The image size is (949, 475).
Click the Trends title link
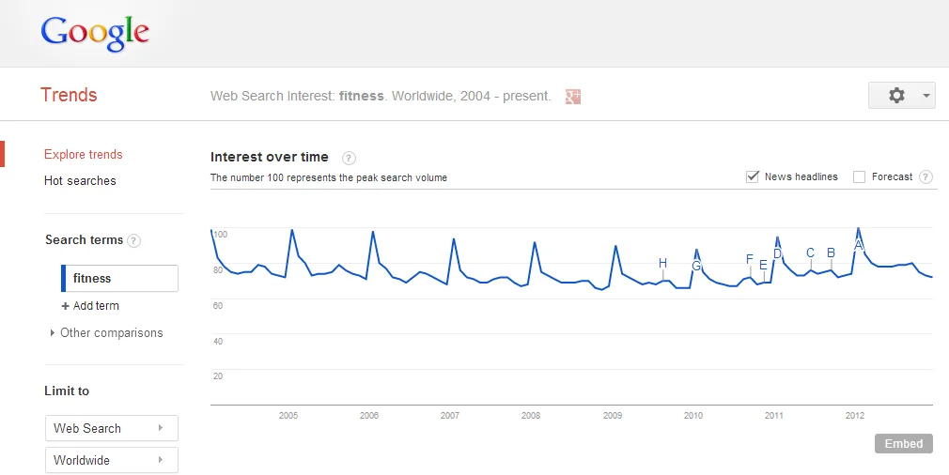[69, 95]
